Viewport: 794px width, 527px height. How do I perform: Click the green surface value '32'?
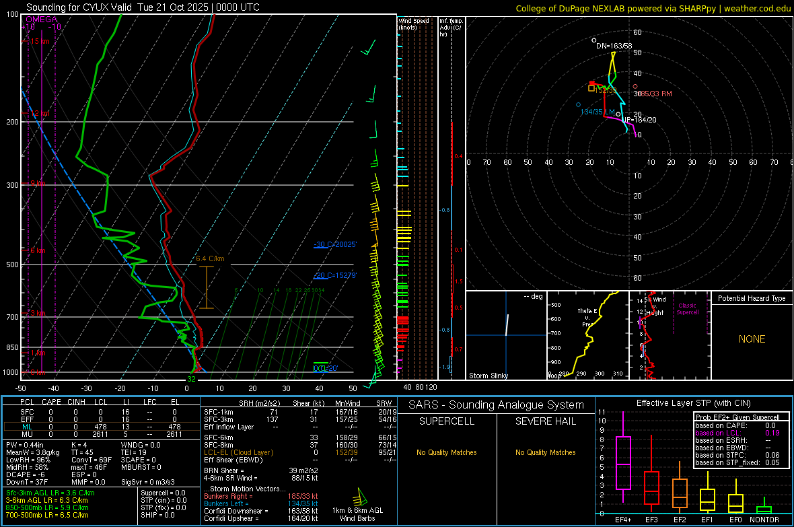[x=191, y=378]
